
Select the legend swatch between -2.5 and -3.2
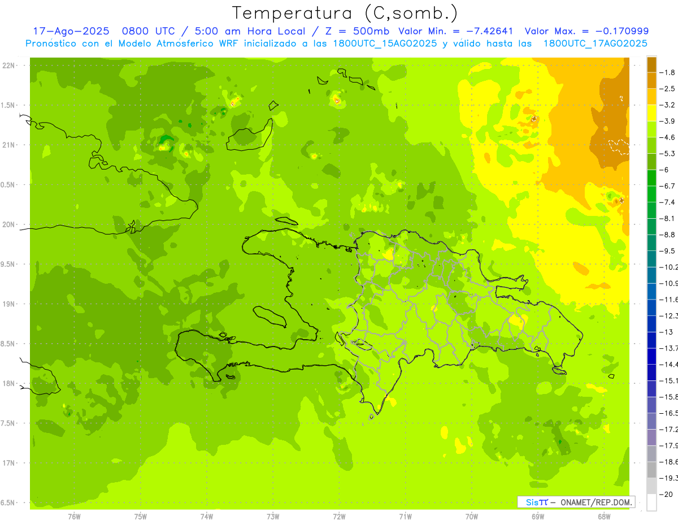(x=651, y=97)
